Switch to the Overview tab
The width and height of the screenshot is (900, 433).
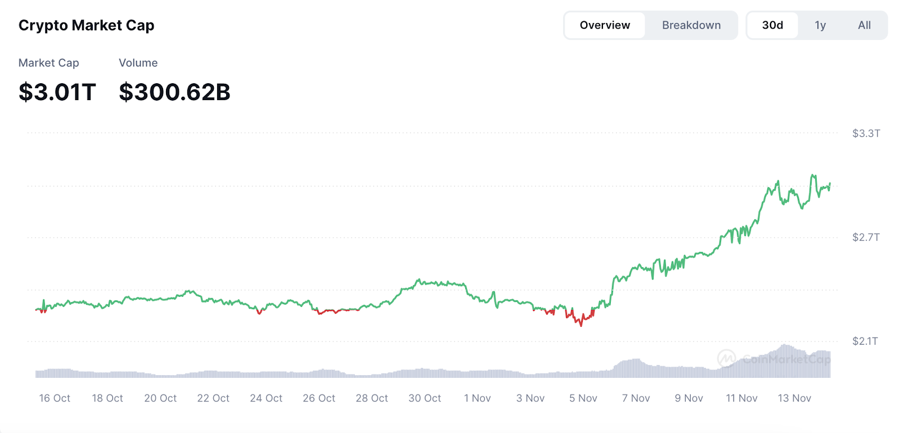click(x=605, y=25)
